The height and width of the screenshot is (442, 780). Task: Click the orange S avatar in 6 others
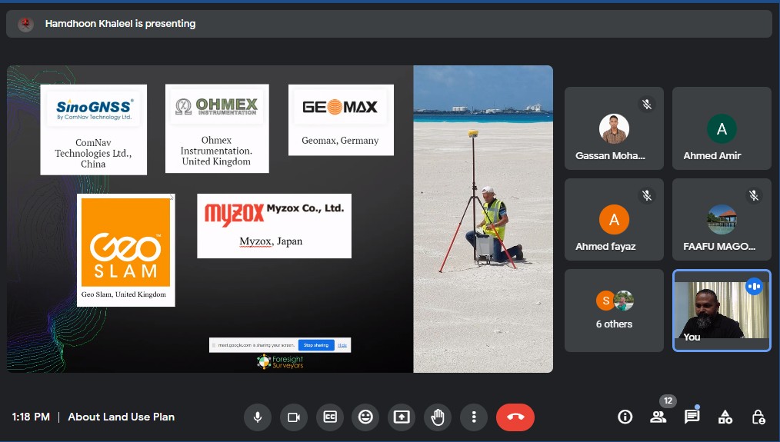pos(605,301)
